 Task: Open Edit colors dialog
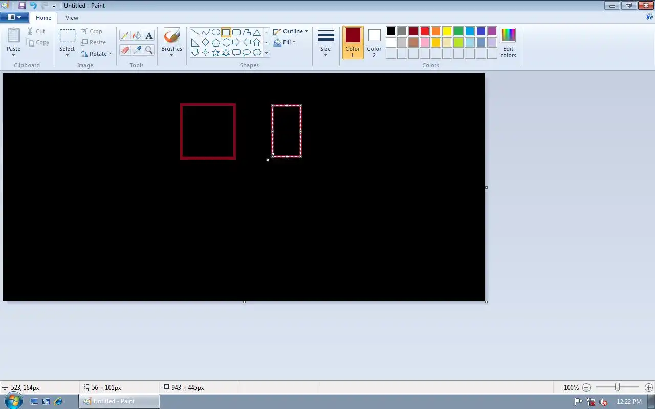point(508,42)
